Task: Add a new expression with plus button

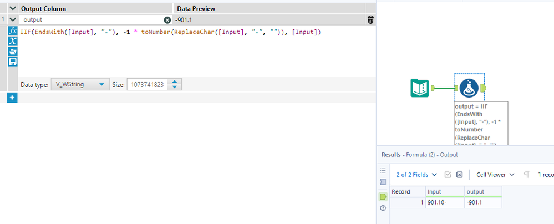Action: pos(13,98)
